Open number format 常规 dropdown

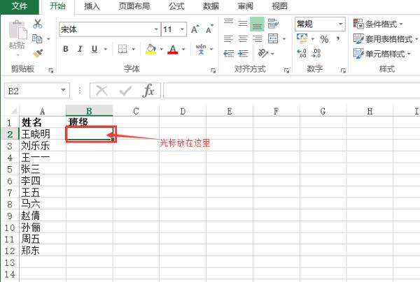coord(340,24)
